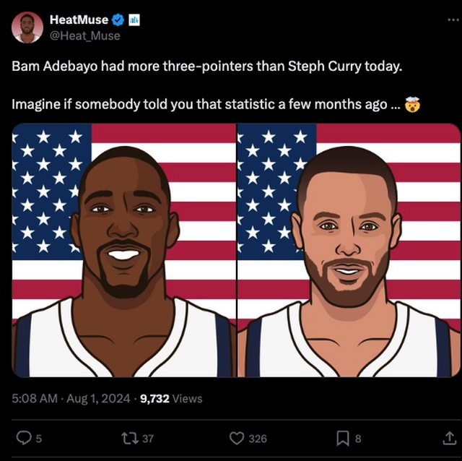
Task: Click the exploding head emoji
Action: [x=412, y=104]
